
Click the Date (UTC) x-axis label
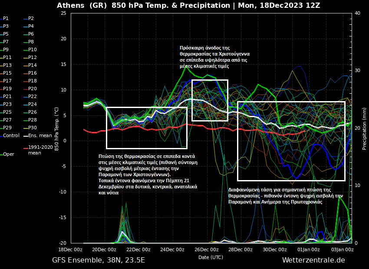pos(211,257)
